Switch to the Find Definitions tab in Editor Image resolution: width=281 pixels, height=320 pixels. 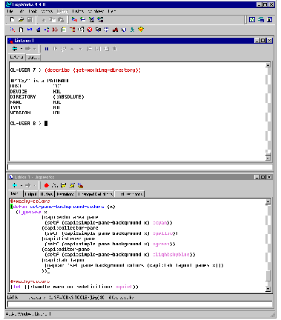[x=130, y=194]
